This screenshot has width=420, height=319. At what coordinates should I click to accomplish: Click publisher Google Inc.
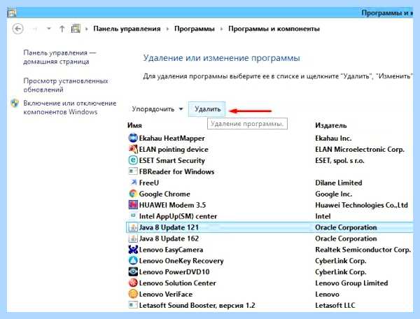pos(333,194)
